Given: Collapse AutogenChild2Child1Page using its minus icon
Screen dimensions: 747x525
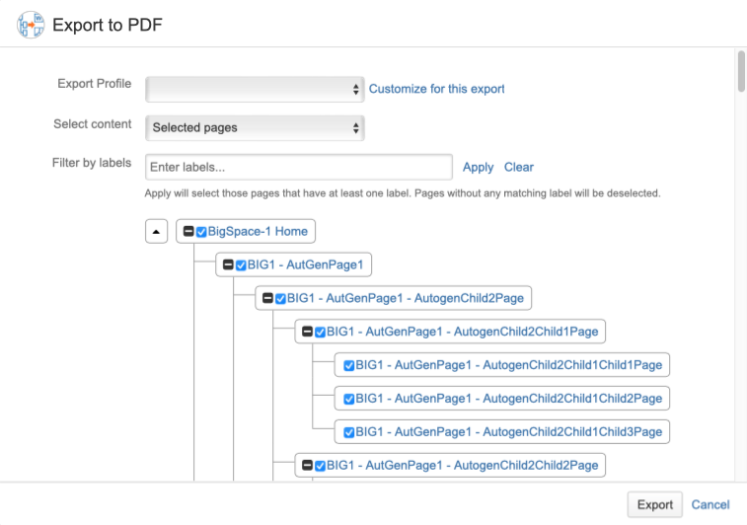Looking at the screenshot, I should (x=307, y=332).
